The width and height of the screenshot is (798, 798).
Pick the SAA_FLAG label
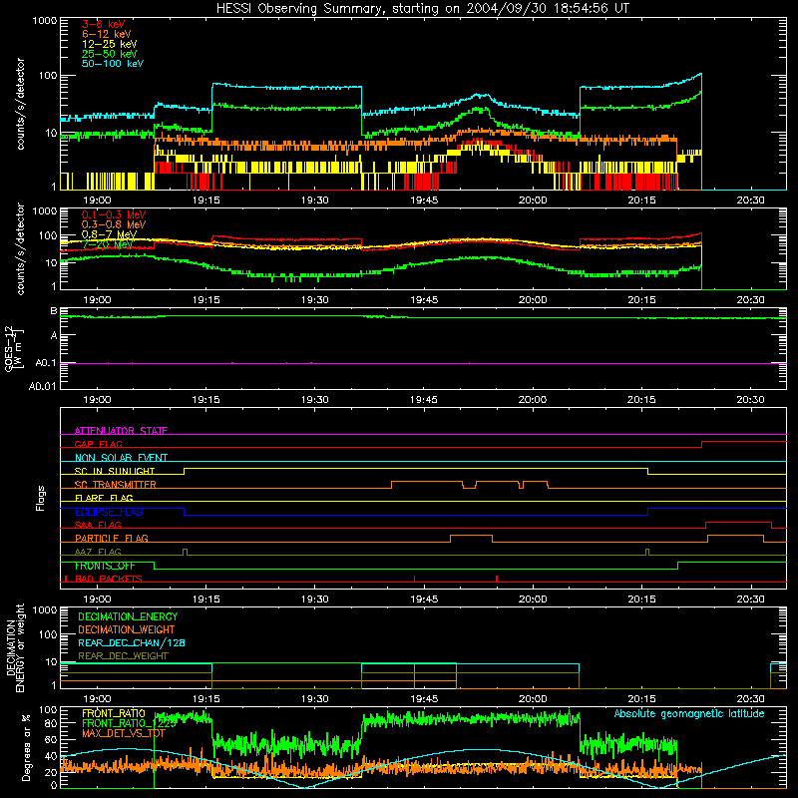click(98, 525)
